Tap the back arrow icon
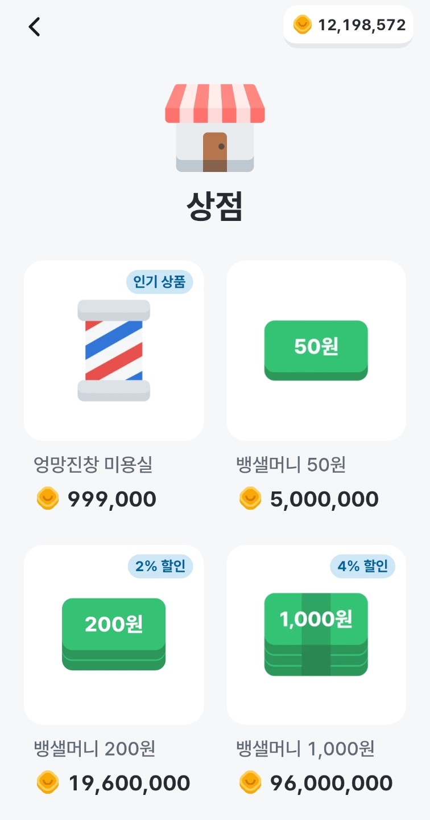The width and height of the screenshot is (430, 820). click(x=35, y=27)
